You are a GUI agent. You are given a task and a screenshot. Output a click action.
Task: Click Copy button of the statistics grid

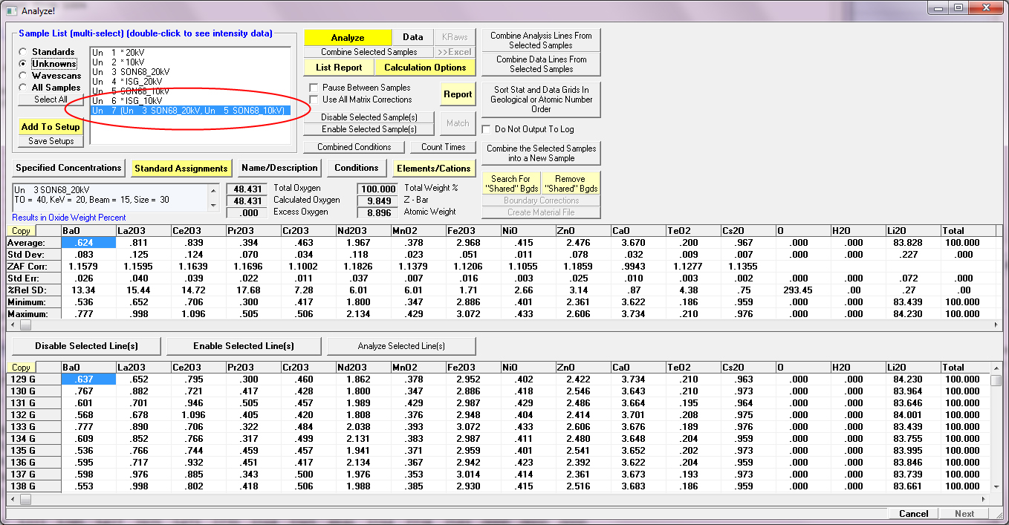(22, 231)
